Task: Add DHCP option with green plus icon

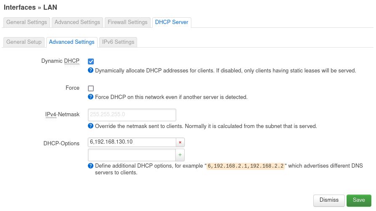Action: click(180, 155)
